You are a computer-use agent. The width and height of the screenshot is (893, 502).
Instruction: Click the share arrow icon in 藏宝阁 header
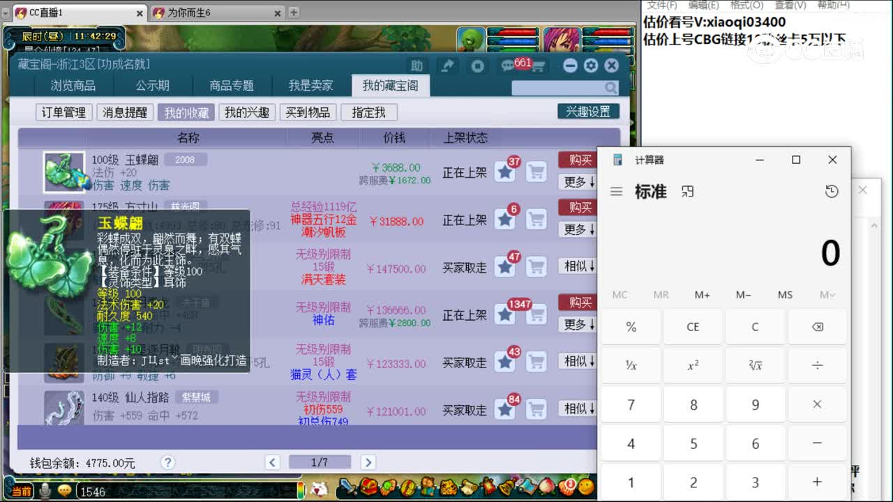coord(447,66)
